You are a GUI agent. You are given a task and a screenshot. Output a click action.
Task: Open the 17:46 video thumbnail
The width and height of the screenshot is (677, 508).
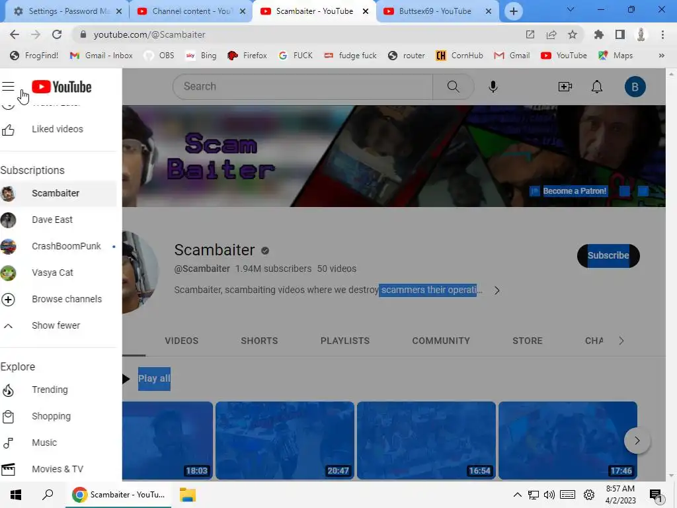point(568,441)
